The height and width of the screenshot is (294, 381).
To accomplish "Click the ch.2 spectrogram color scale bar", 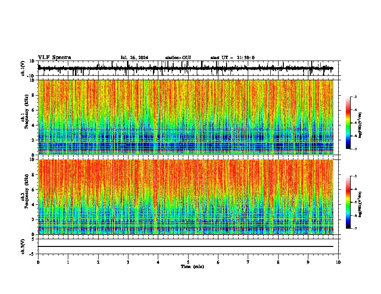I will point(348,202).
